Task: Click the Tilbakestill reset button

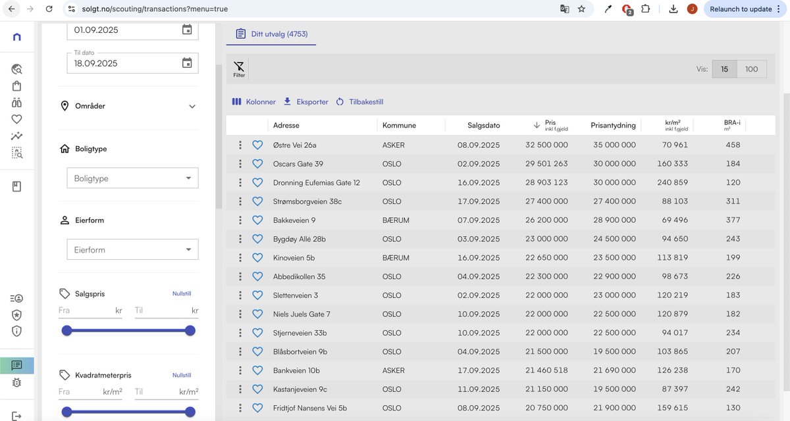Action: (359, 102)
